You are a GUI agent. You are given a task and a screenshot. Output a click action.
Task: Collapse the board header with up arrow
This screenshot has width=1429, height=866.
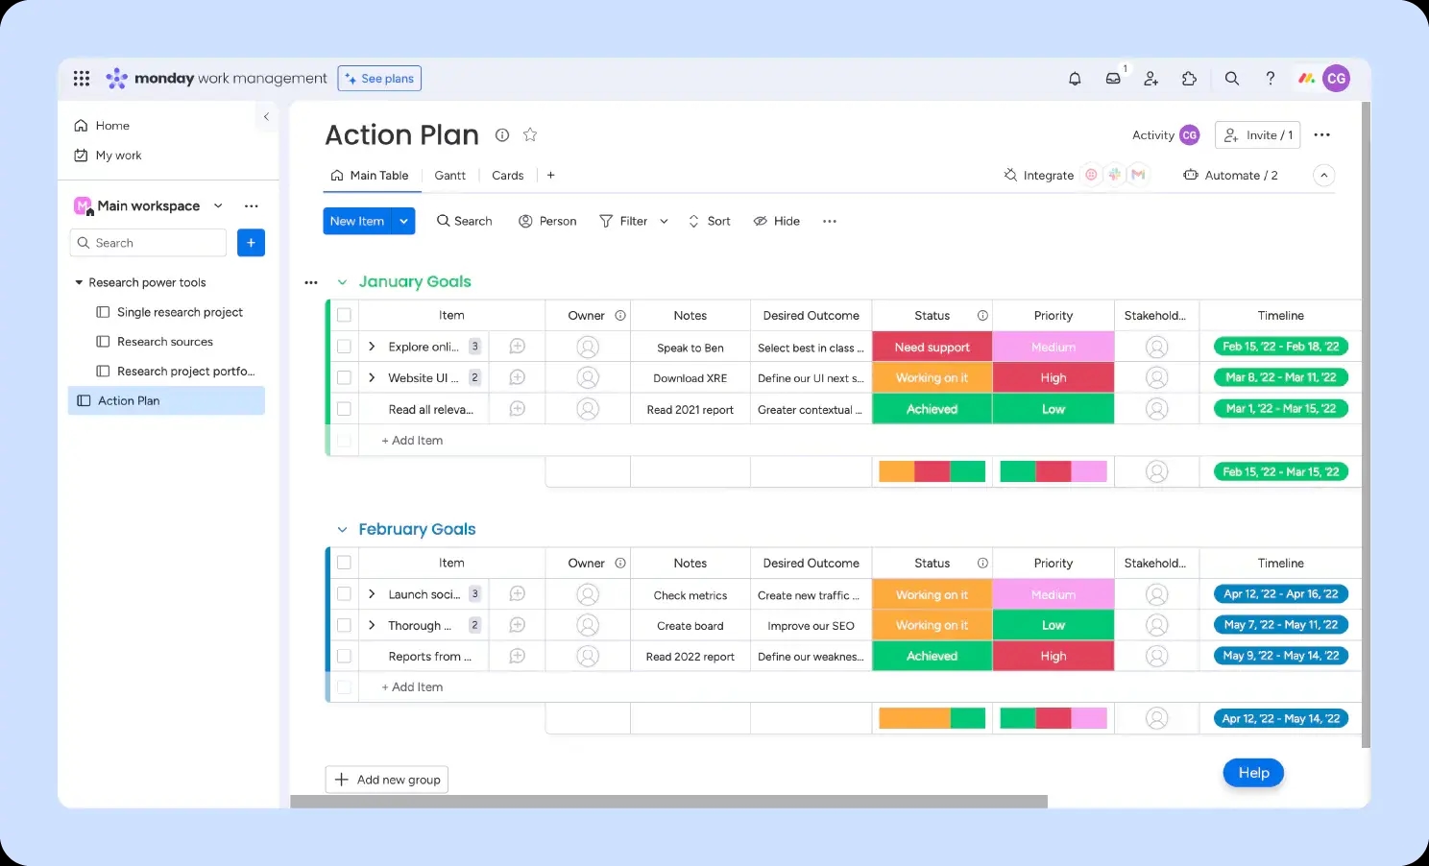[x=1324, y=176]
